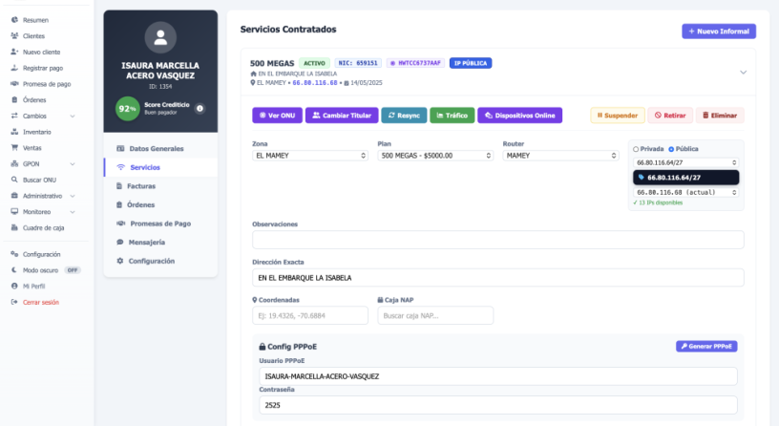Open the 66.80.116.68 (actual) IP dropdown
This screenshot has height=426, width=779.
685,192
